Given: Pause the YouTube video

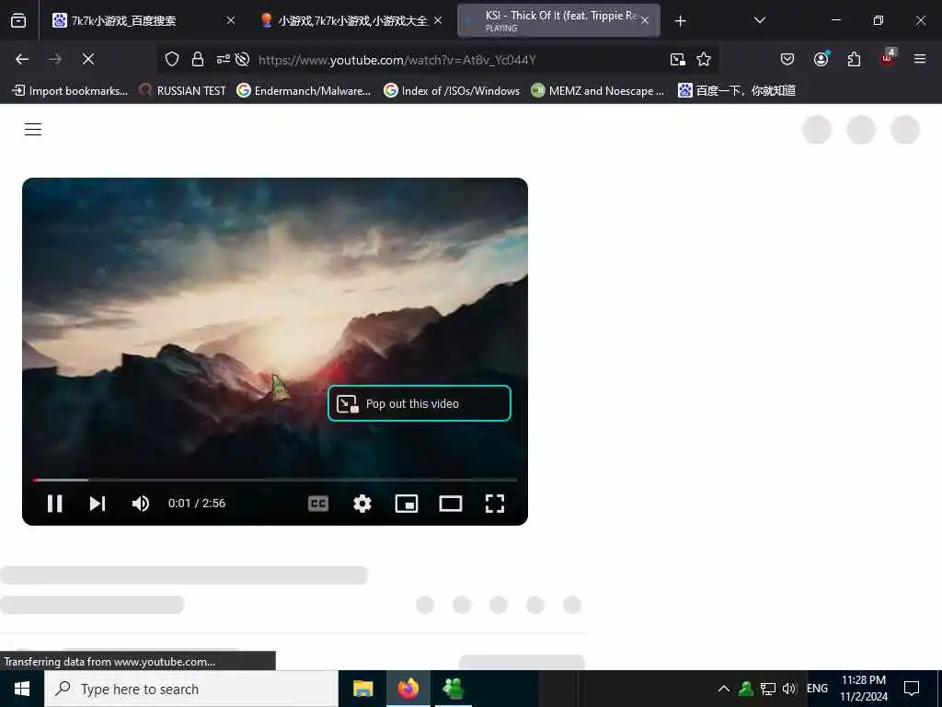Looking at the screenshot, I should coord(54,504).
